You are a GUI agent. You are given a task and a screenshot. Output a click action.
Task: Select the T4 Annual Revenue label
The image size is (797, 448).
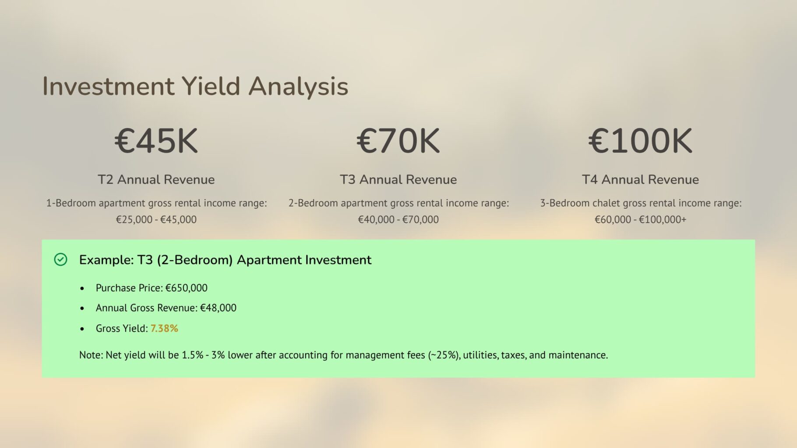(x=640, y=179)
